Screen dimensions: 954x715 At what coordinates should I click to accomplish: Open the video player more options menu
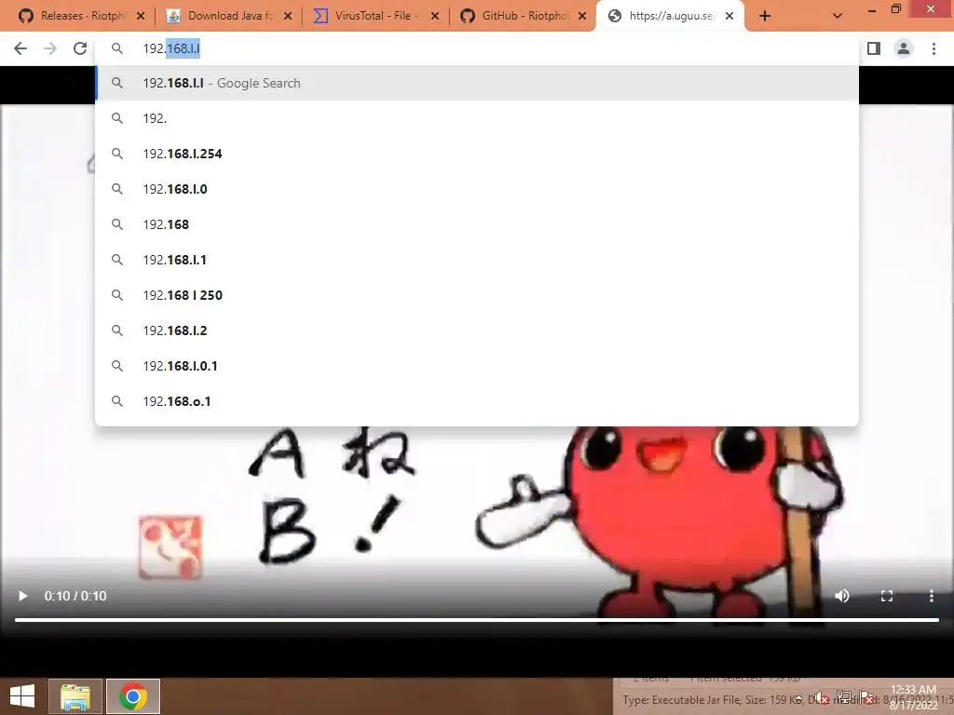pyautogui.click(x=932, y=596)
